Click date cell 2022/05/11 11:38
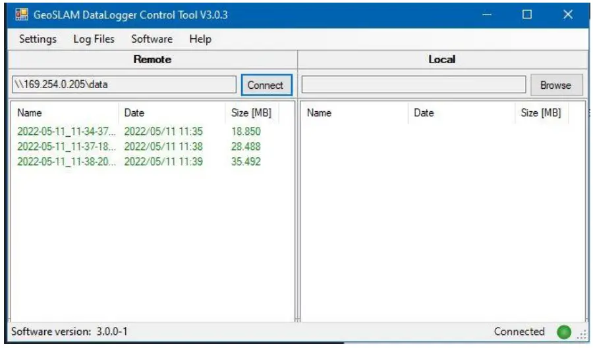Viewport: 593px width, 348px height. click(x=163, y=147)
